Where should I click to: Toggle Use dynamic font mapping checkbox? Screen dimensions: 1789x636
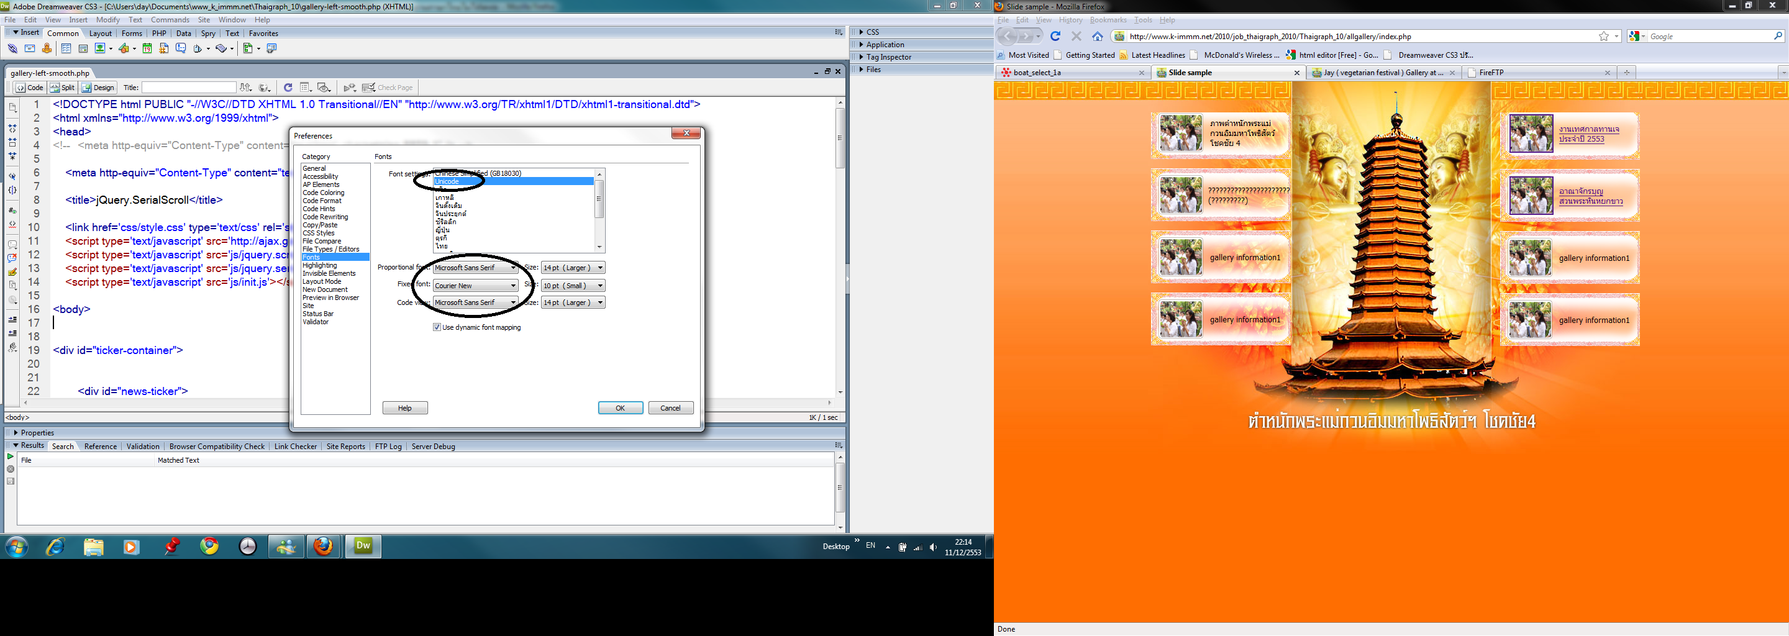coord(437,327)
